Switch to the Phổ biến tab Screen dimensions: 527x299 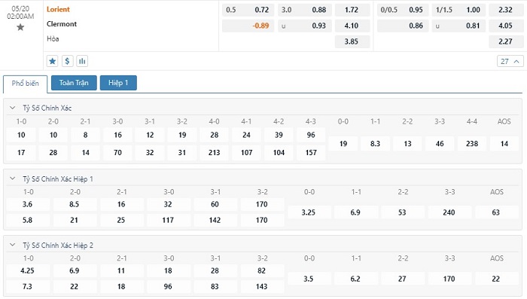click(x=25, y=84)
